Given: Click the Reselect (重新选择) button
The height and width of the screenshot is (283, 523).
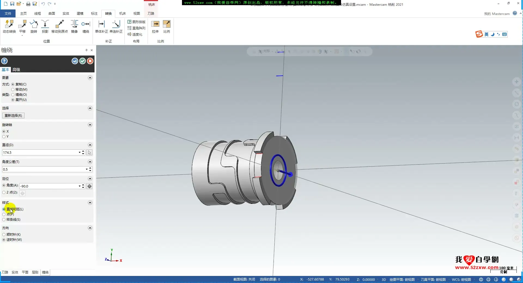Looking at the screenshot, I should pos(13,116).
